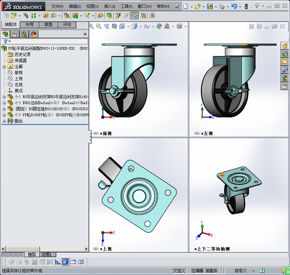Open the DisplayManager color ball tab

point(34,34)
